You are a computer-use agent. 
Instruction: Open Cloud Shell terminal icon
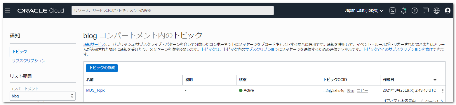[393, 10]
